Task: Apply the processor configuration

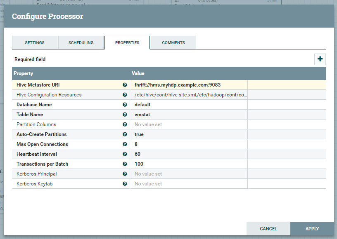Action: point(312,229)
